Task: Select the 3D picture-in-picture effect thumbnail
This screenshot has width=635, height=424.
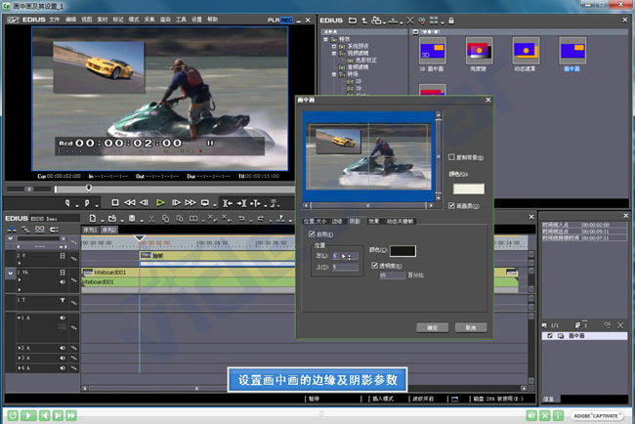Action: point(432,51)
